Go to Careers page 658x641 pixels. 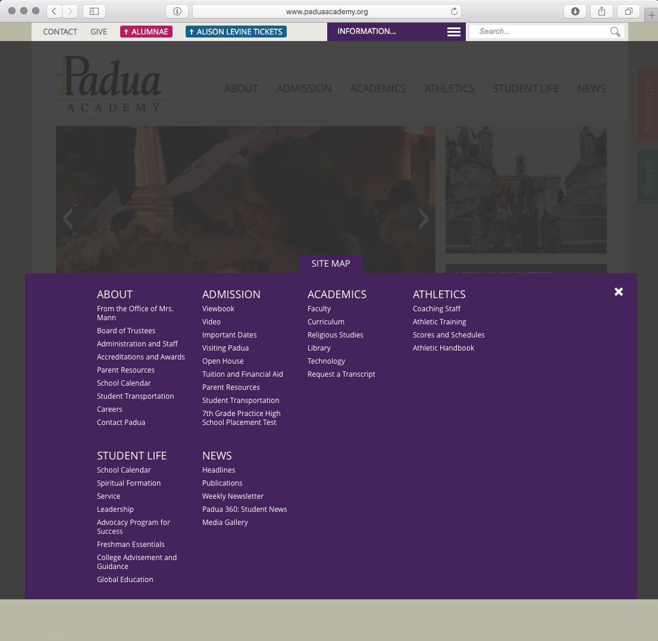[109, 409]
